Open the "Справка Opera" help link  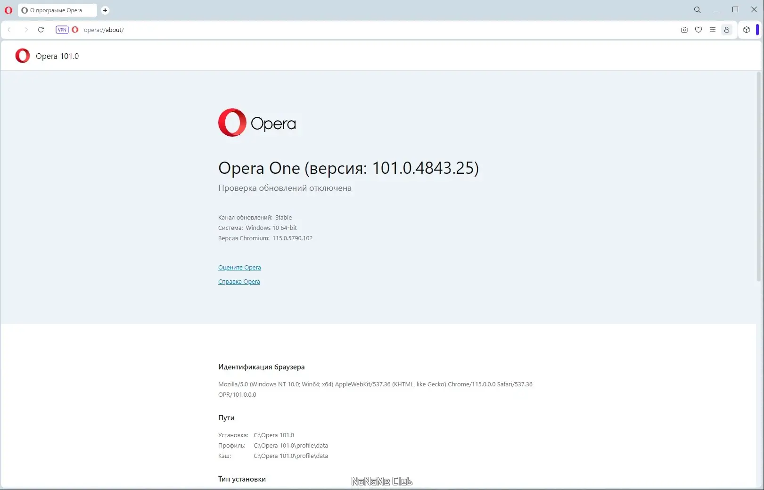pyautogui.click(x=239, y=282)
